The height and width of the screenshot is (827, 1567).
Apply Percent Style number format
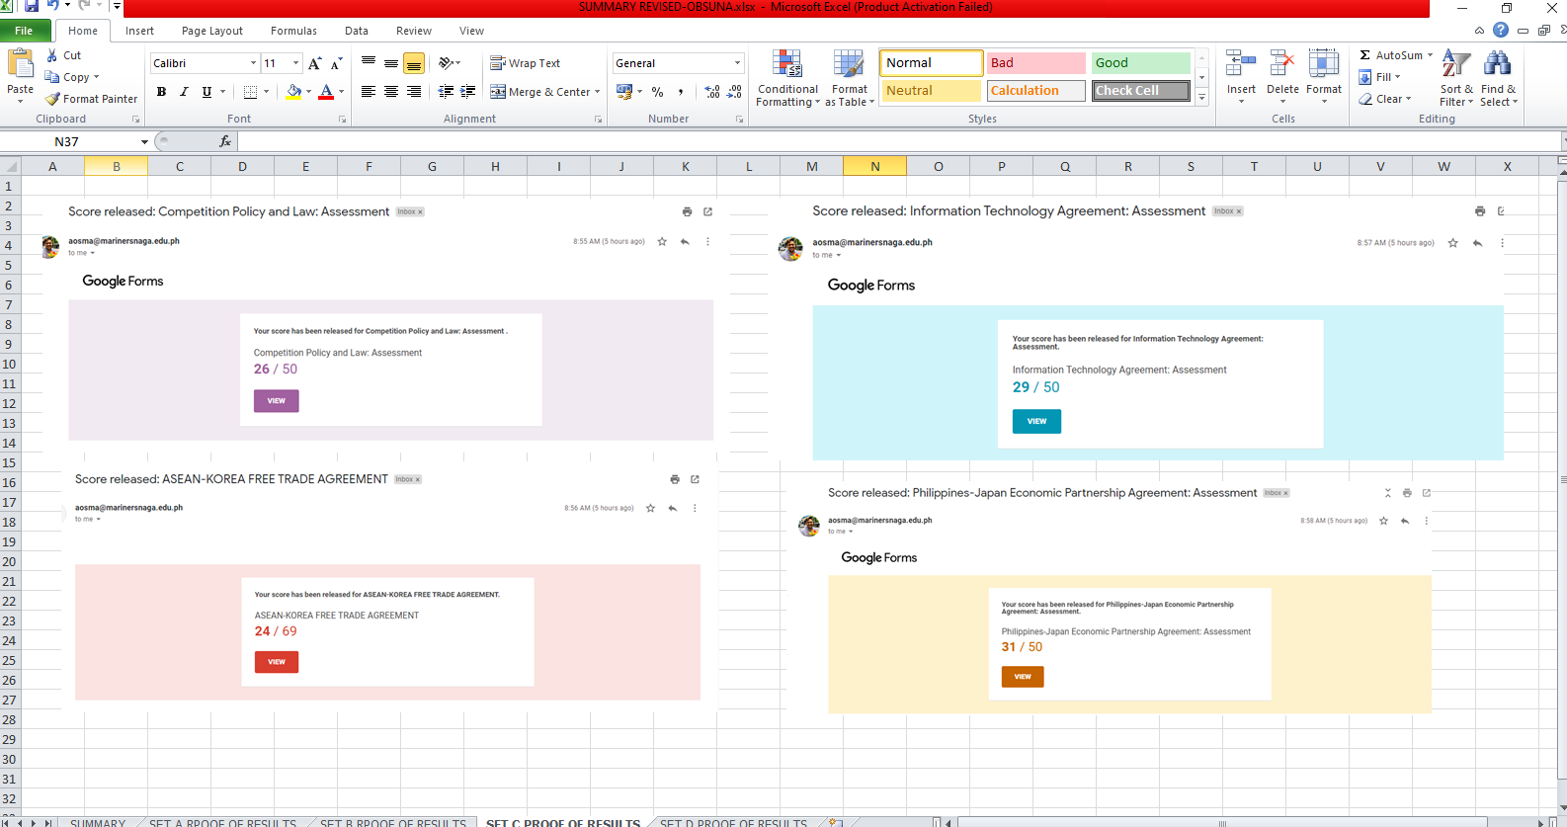click(x=657, y=92)
